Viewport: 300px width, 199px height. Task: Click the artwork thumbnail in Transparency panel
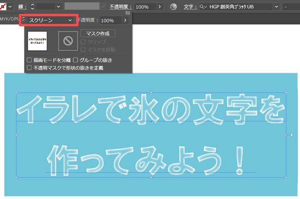coord(37,41)
